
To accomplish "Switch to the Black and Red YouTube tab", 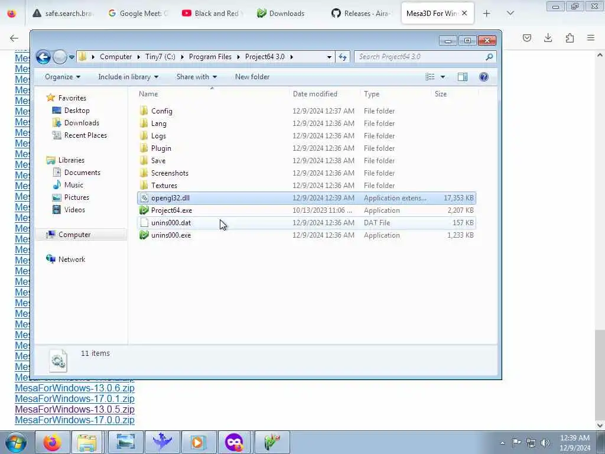I will pyautogui.click(x=212, y=14).
